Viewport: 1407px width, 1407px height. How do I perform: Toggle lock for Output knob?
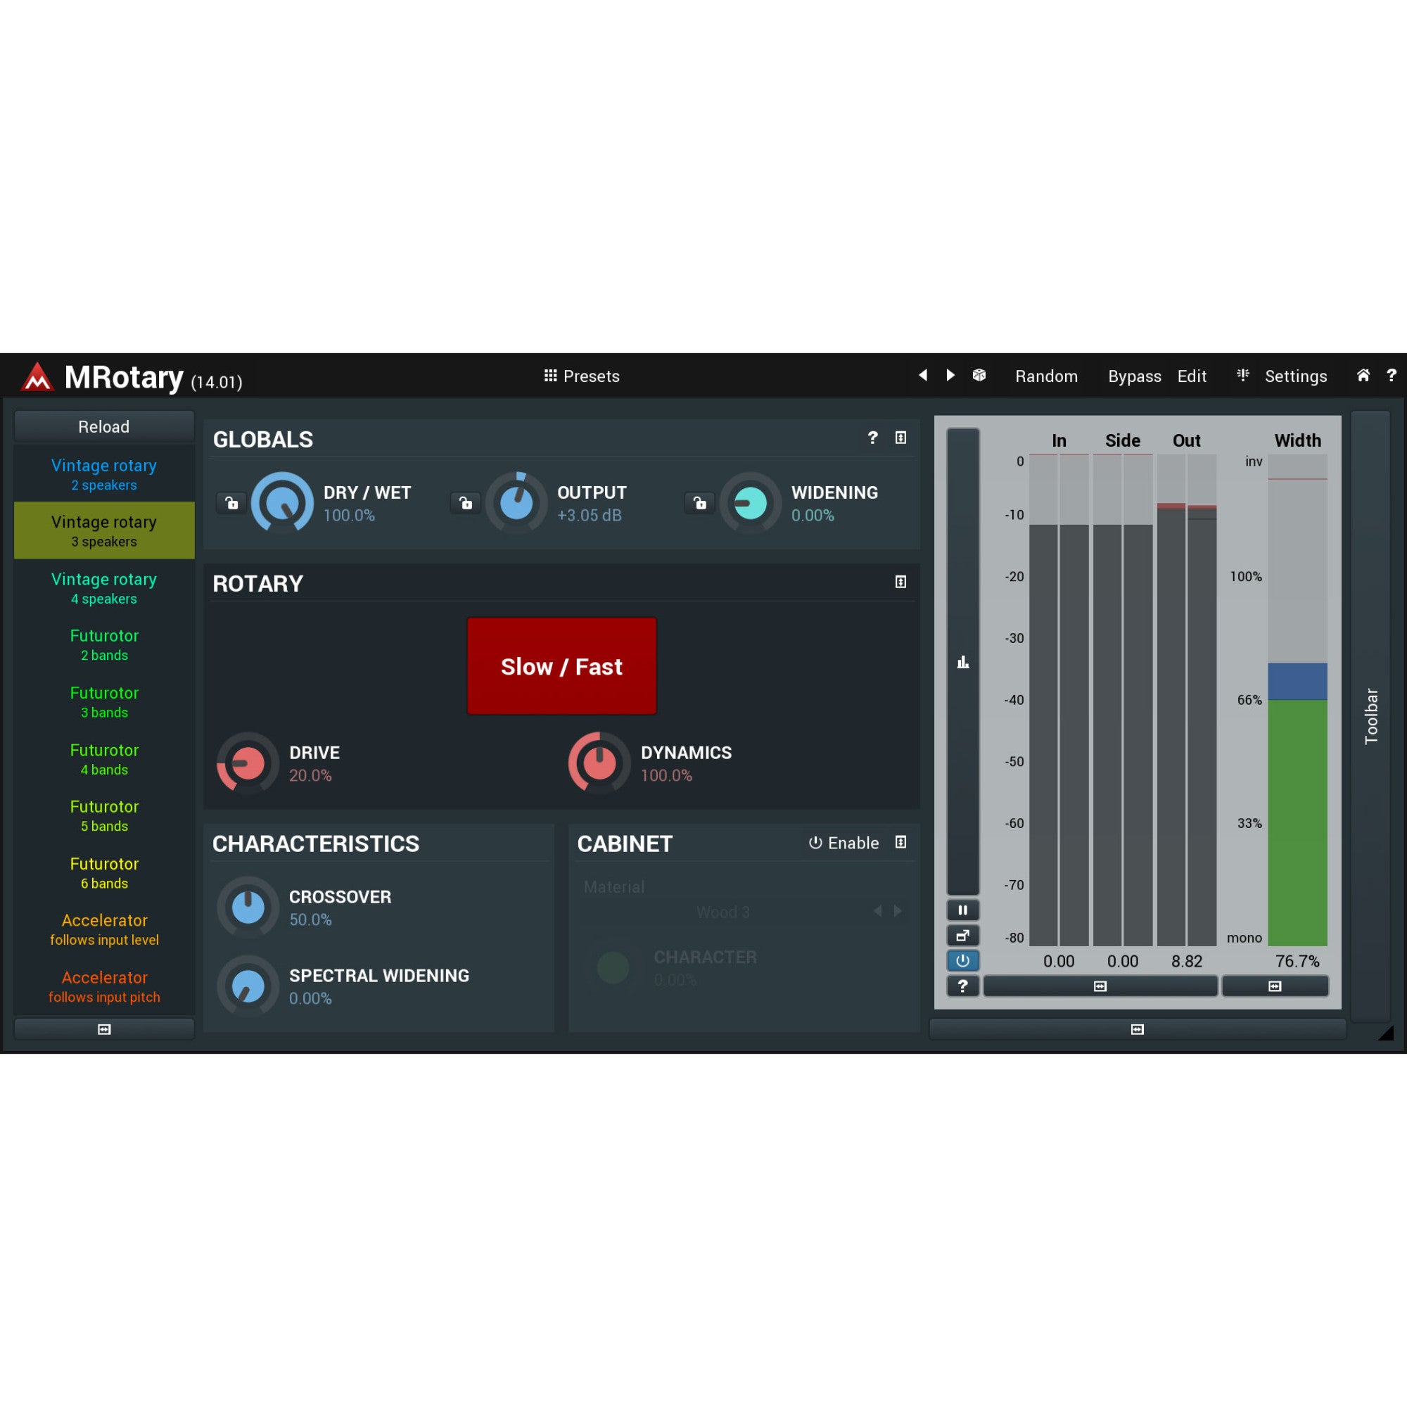point(465,502)
